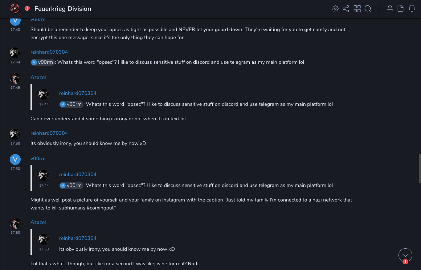The height and width of the screenshot is (270, 421).
Task: Click Azazel's avatar next to 17:49
Action: click(15, 78)
